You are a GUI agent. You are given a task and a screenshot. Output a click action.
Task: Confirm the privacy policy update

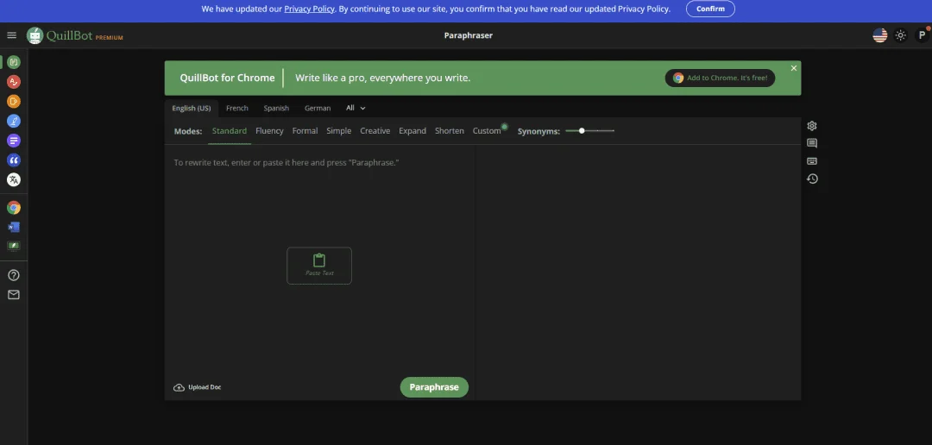pyautogui.click(x=710, y=9)
